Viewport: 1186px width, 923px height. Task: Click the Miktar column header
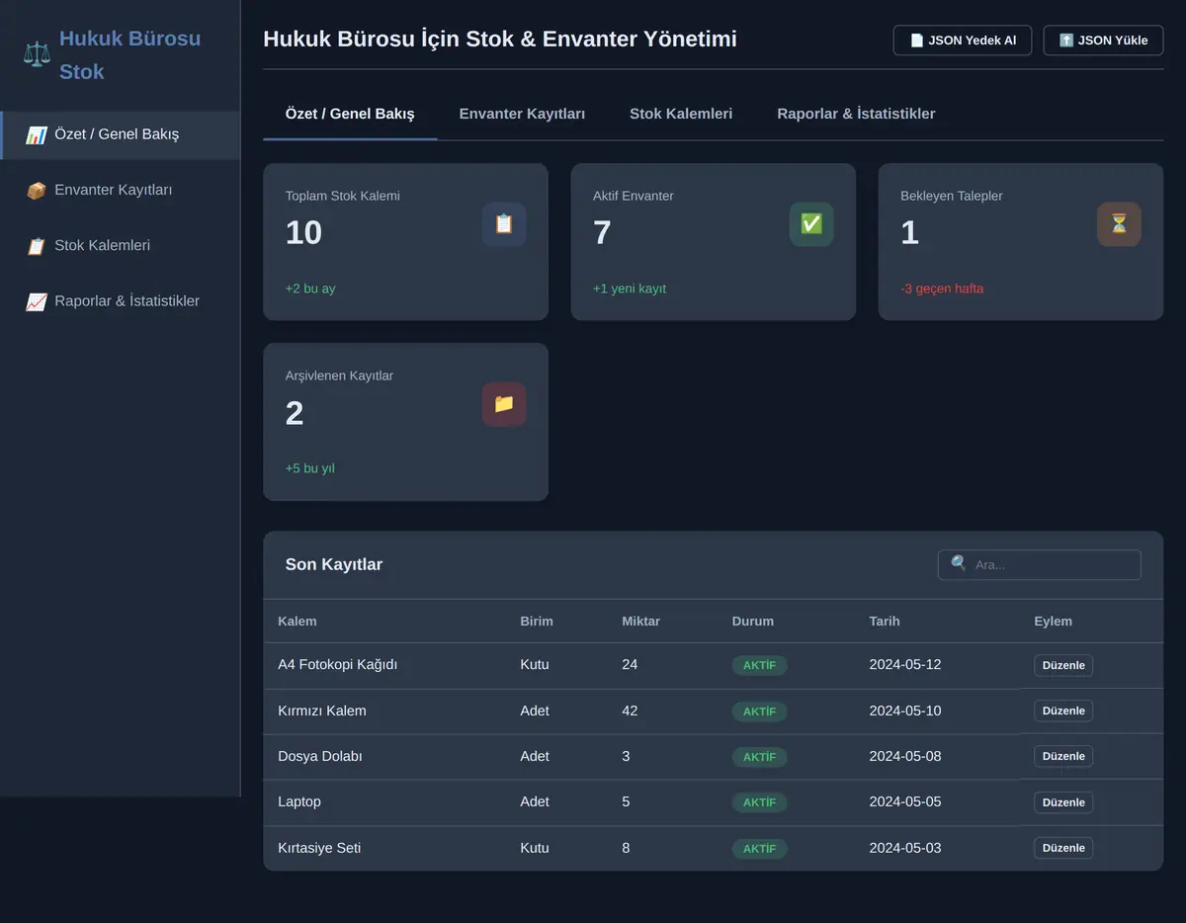tap(640, 622)
